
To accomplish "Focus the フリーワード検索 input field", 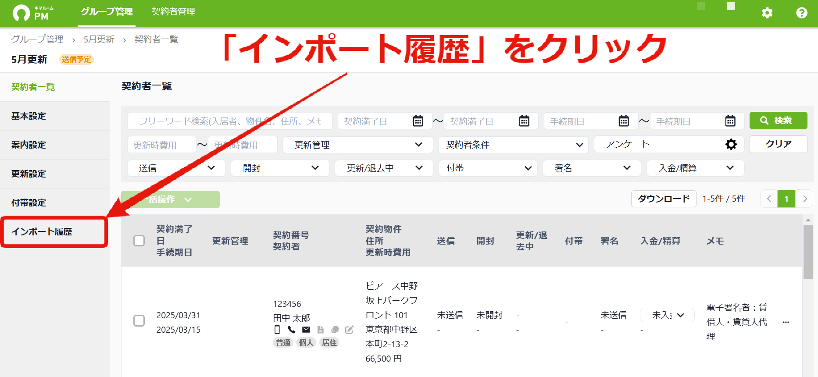I will click(230, 121).
